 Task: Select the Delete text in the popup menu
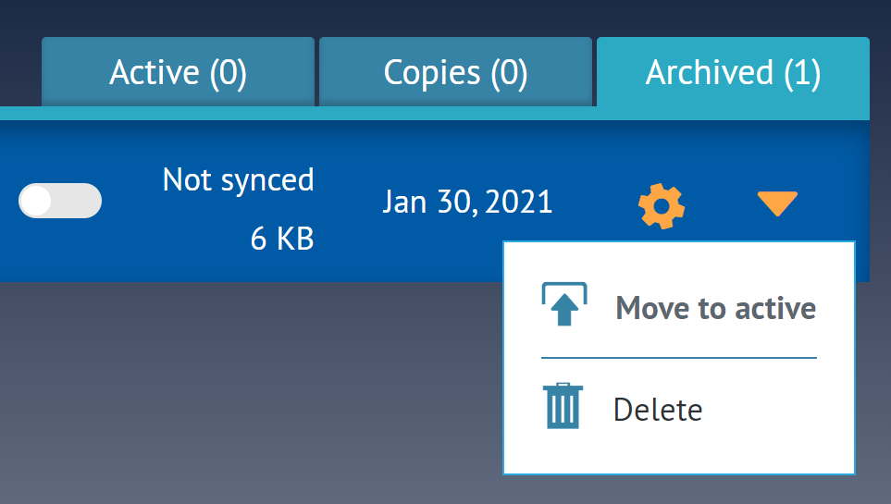click(x=658, y=409)
